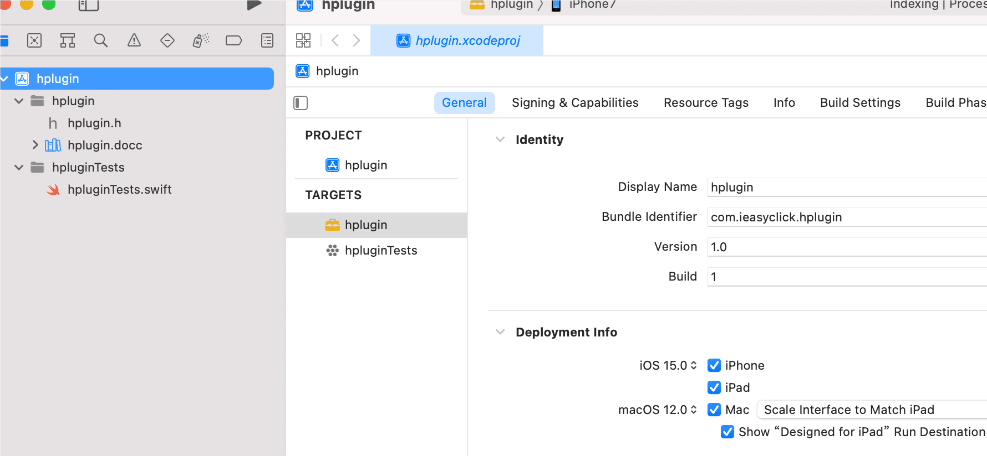Uncheck the iPad checkbox
This screenshot has width=987, height=456.
(x=714, y=387)
